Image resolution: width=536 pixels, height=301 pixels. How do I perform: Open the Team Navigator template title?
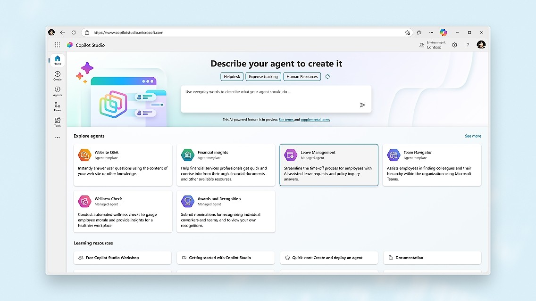coord(418,152)
